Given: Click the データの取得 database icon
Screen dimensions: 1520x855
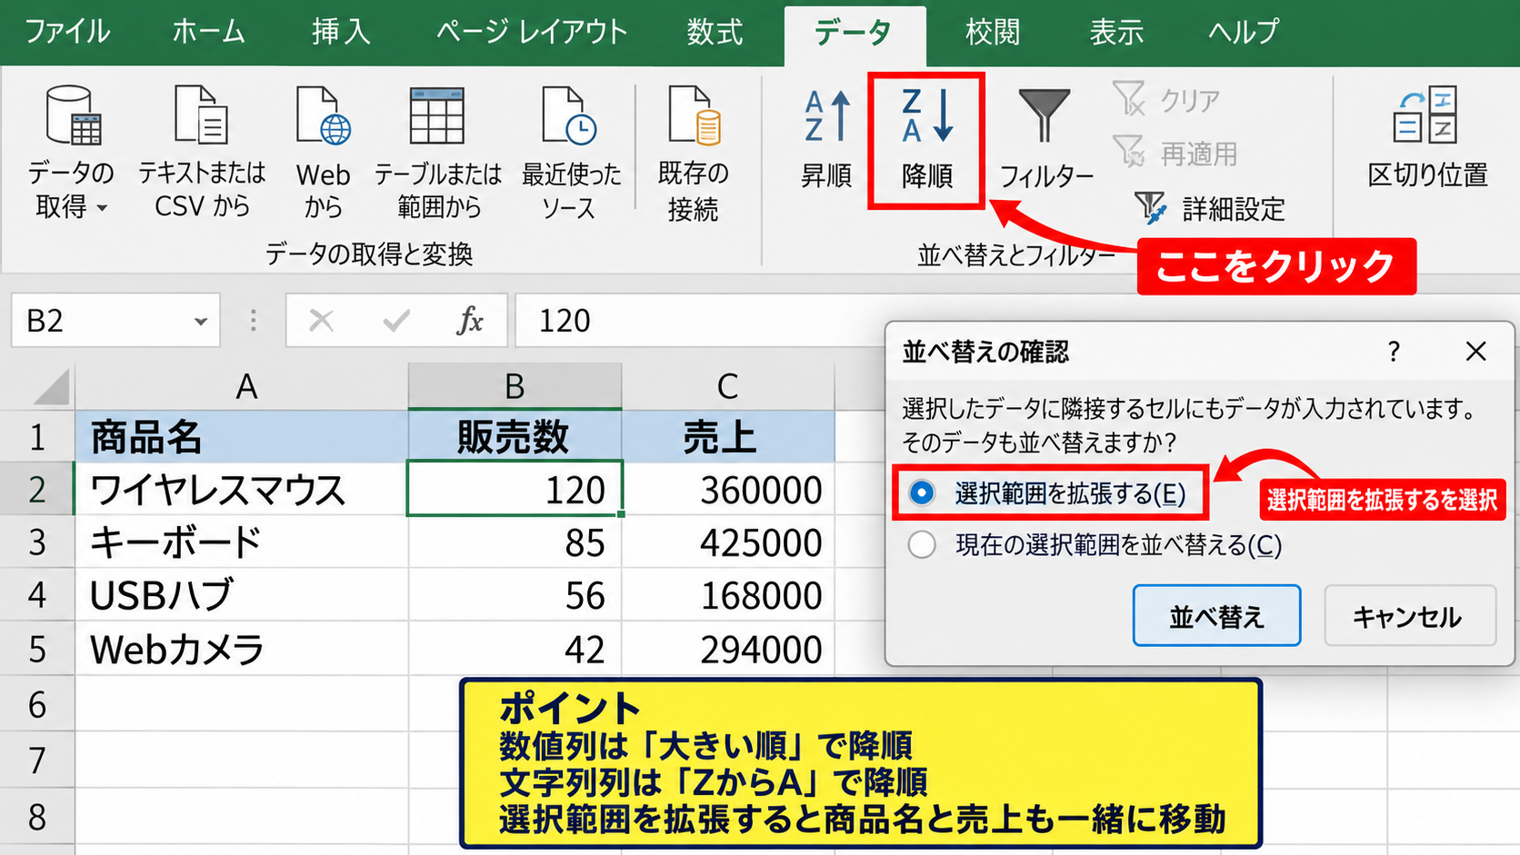Looking at the screenshot, I should point(73,115).
